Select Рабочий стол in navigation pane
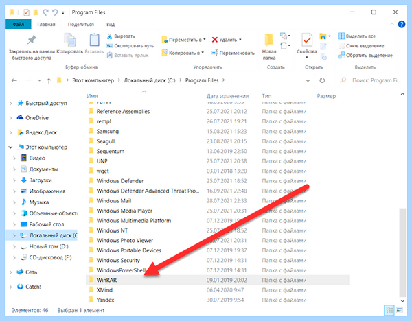 click(47, 224)
